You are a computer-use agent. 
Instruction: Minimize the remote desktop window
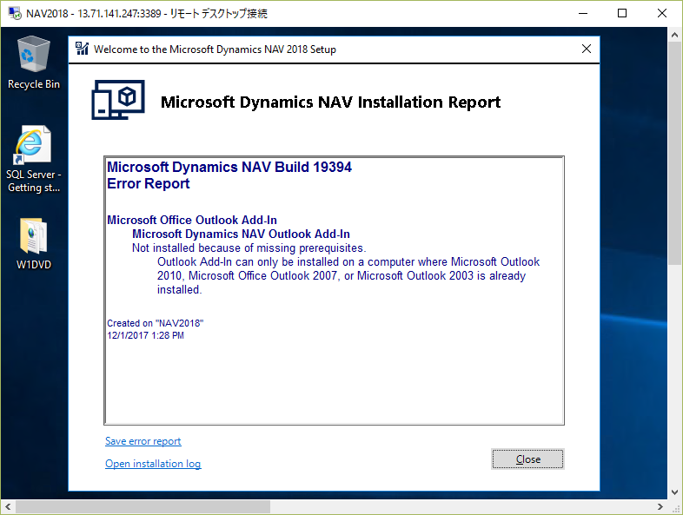583,14
